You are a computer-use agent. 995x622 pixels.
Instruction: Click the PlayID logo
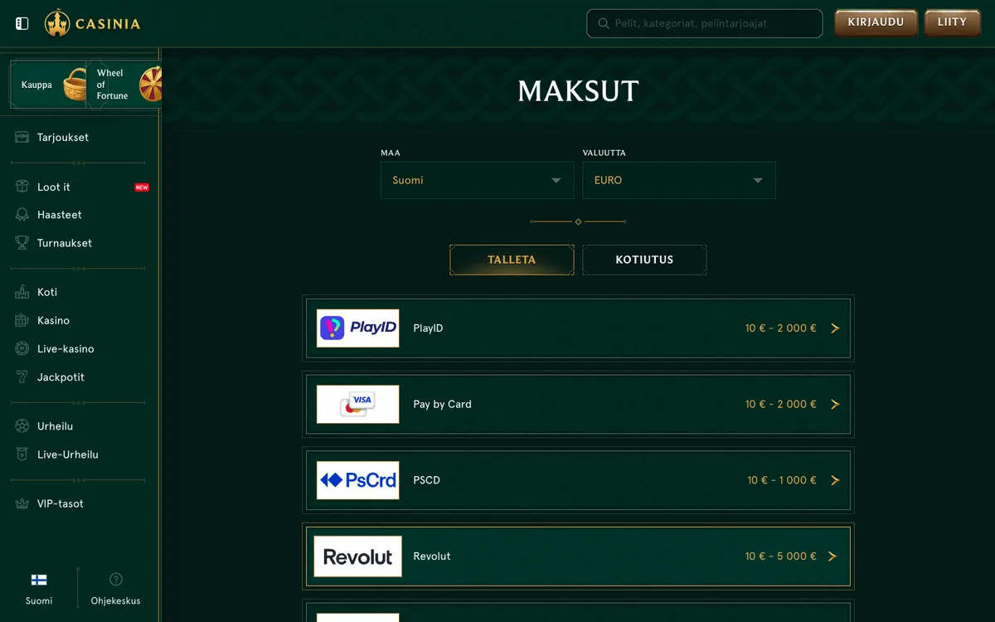(x=358, y=328)
